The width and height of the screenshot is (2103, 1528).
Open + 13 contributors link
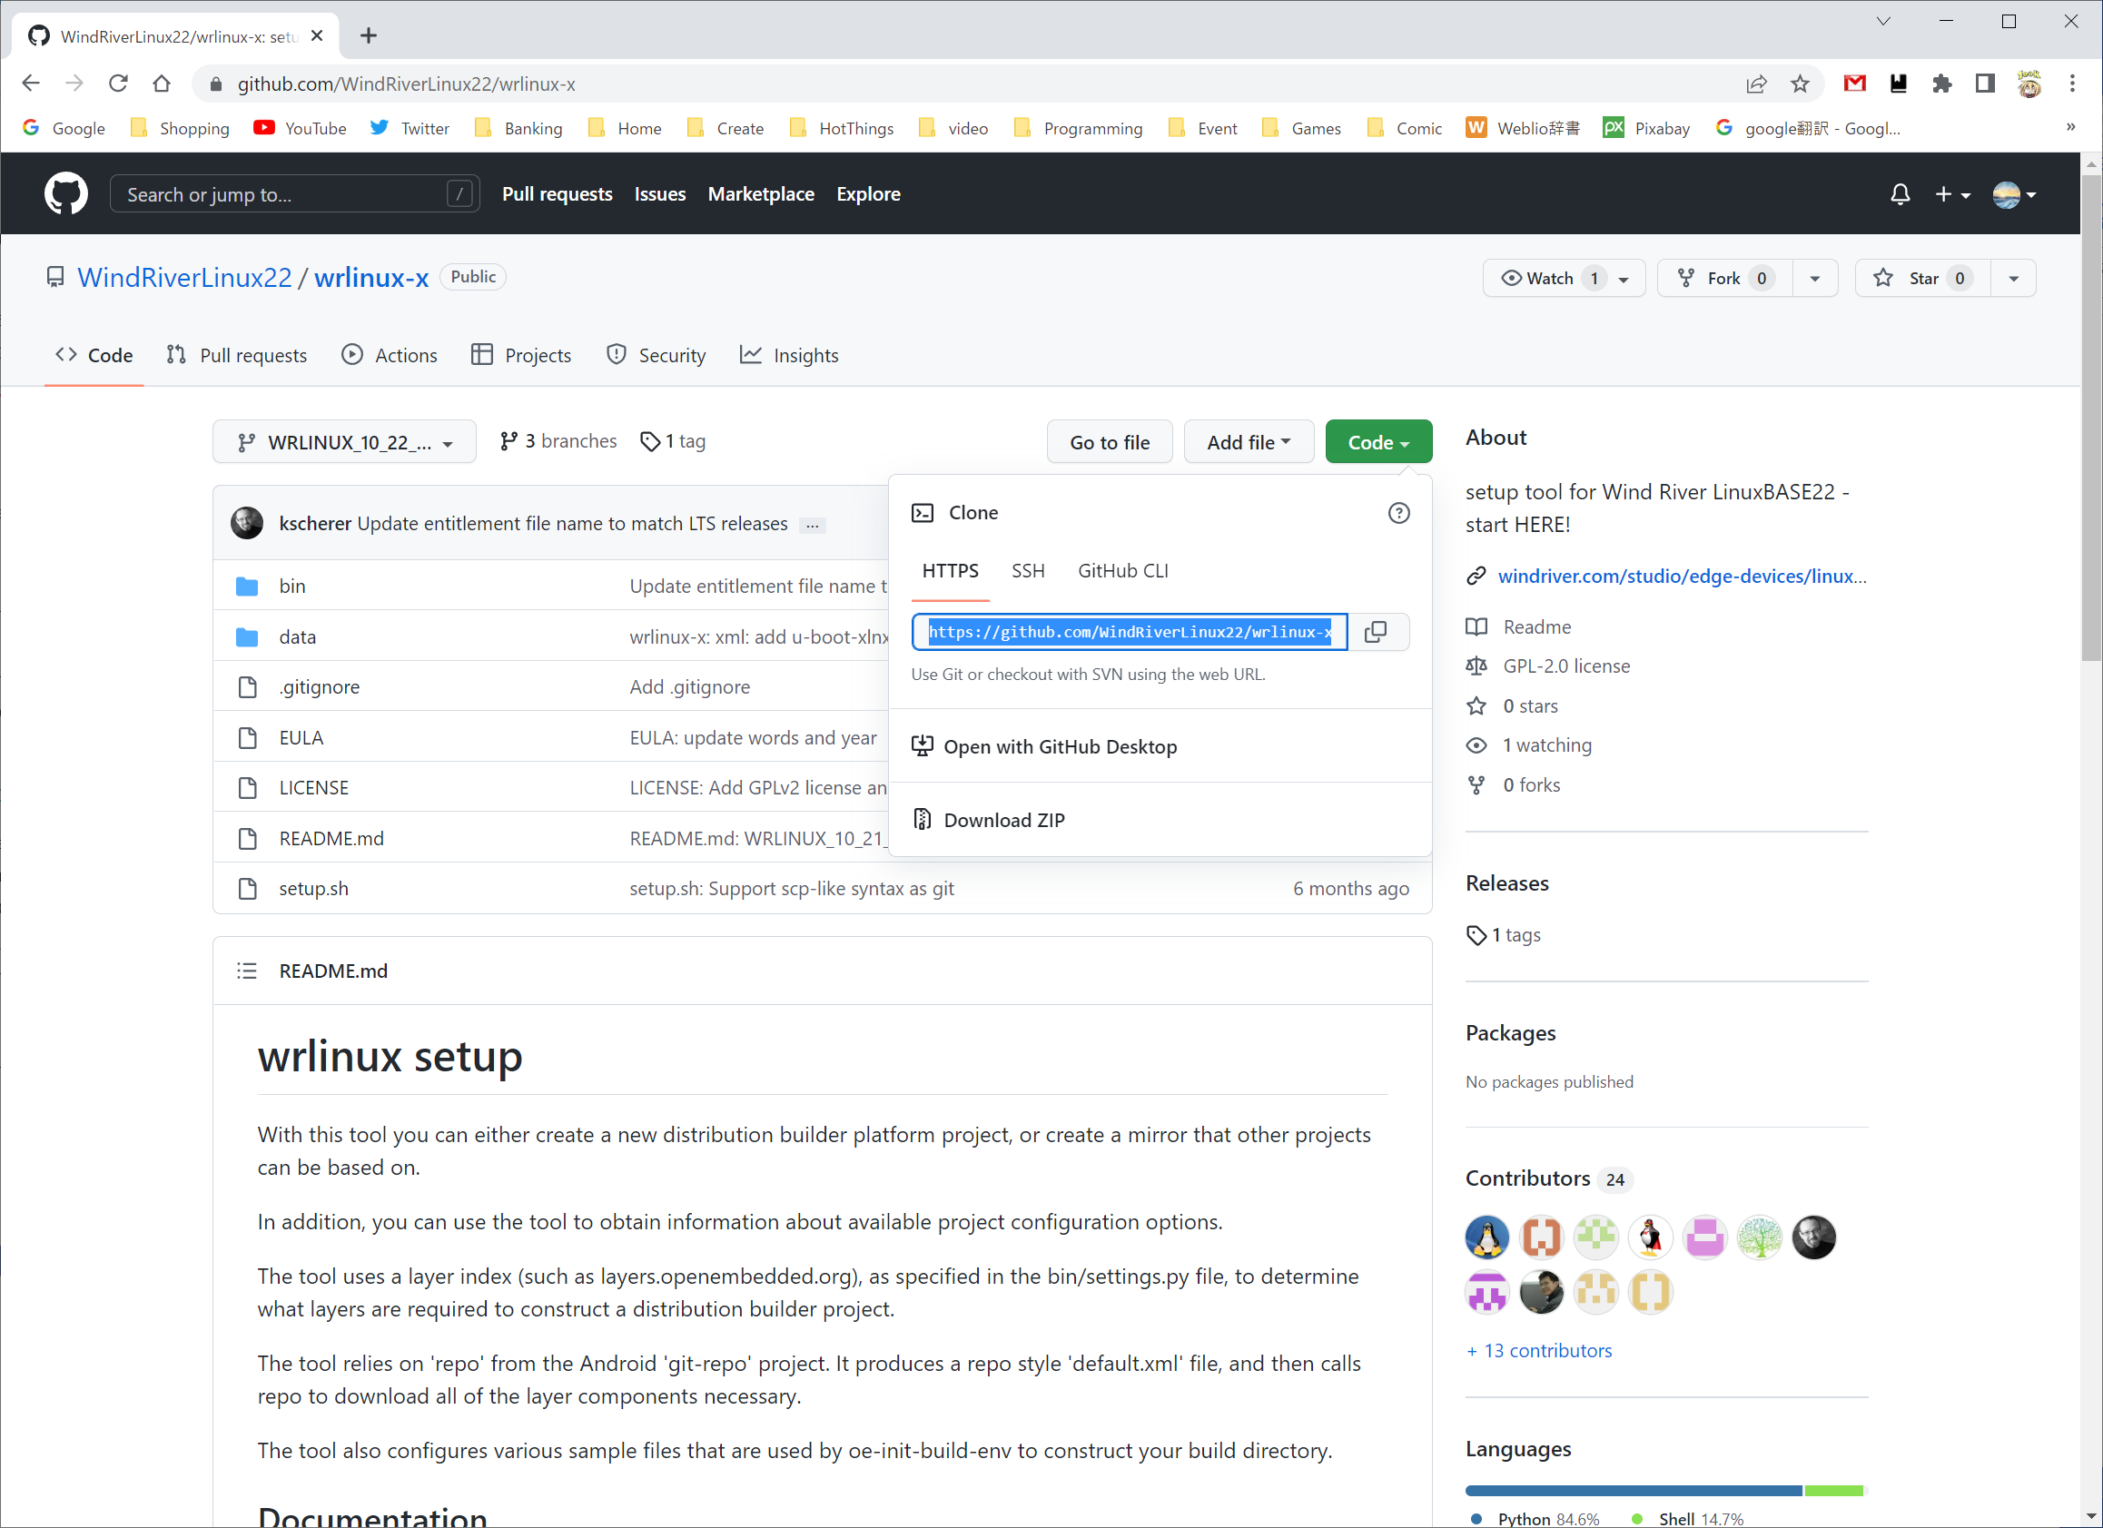point(1539,1351)
